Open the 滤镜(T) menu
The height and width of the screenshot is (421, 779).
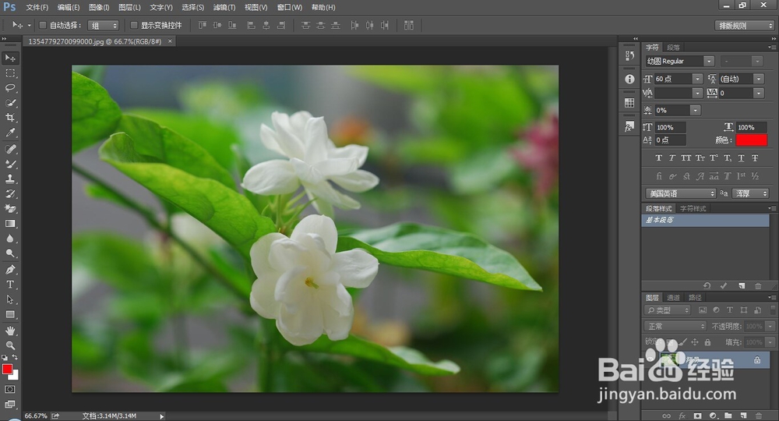224,8
